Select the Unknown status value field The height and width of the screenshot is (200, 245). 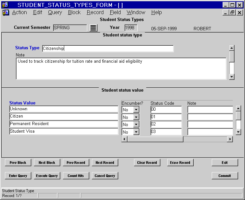(x=64, y=109)
